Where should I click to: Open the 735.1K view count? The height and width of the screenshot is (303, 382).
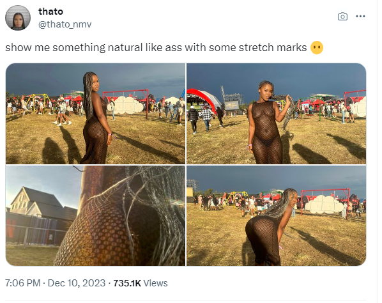tap(127, 283)
